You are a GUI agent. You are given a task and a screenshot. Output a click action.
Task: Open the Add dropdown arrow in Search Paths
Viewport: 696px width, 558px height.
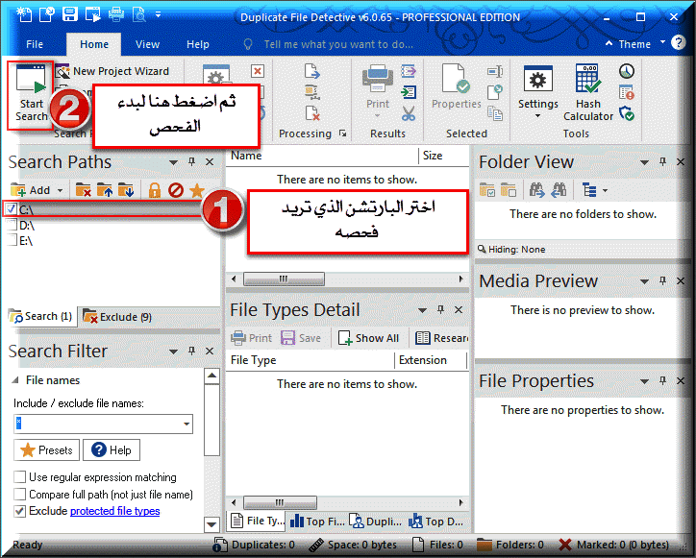(60, 191)
